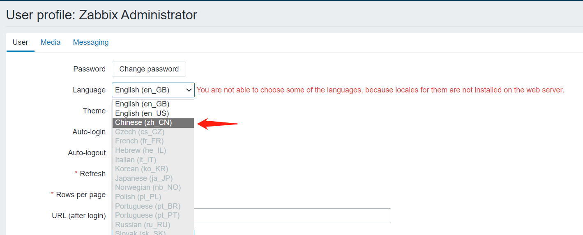Click the Change password button
583x235 pixels.
click(149, 69)
